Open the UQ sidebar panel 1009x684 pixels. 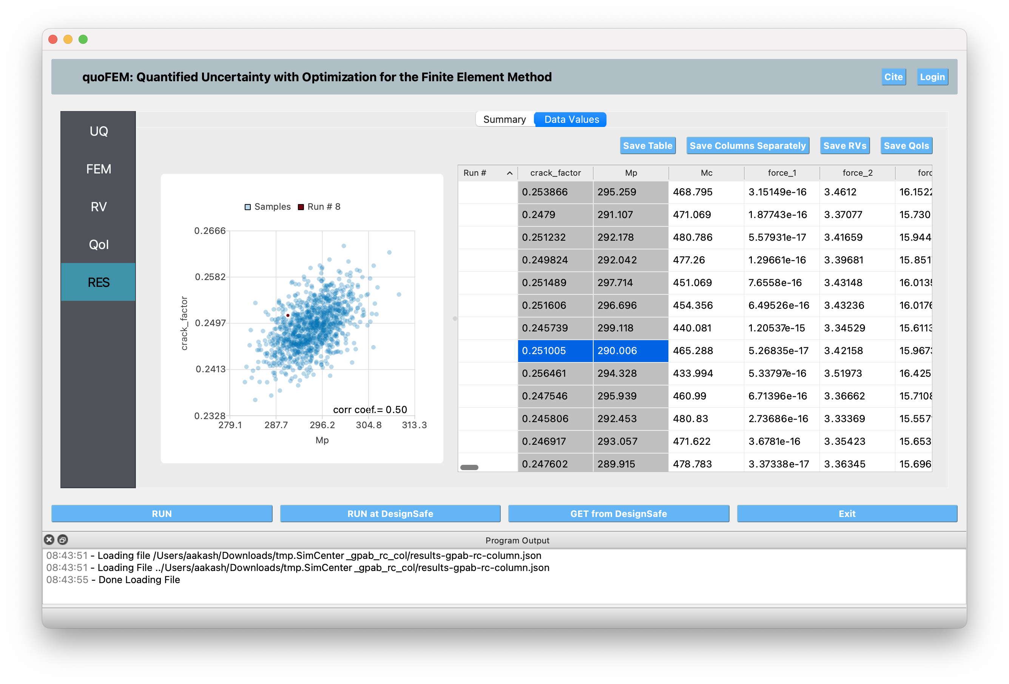tap(98, 131)
